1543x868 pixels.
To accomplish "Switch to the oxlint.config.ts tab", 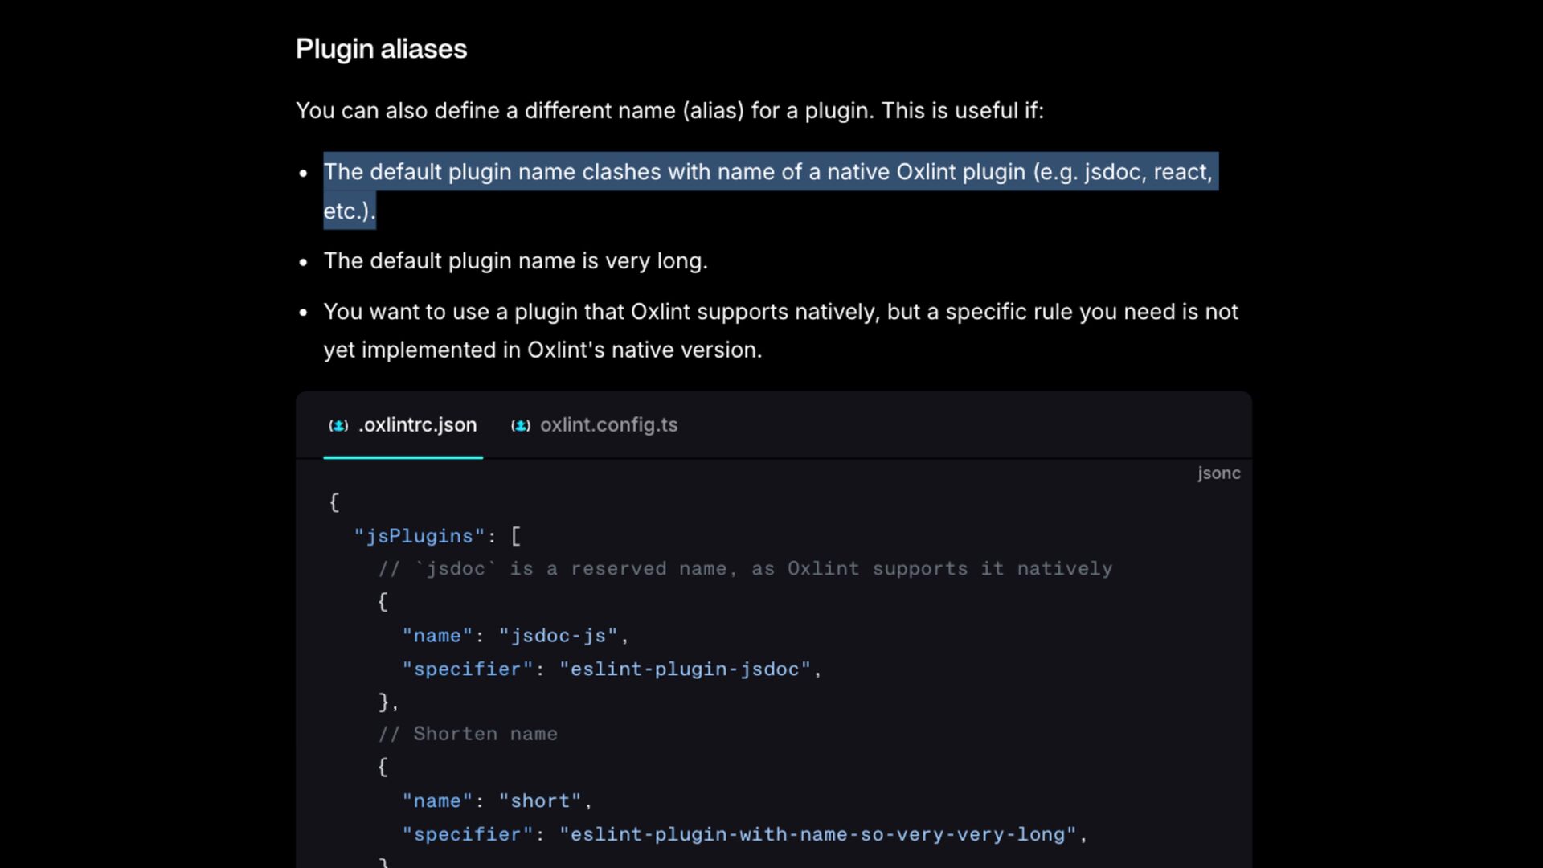I will (x=608, y=425).
